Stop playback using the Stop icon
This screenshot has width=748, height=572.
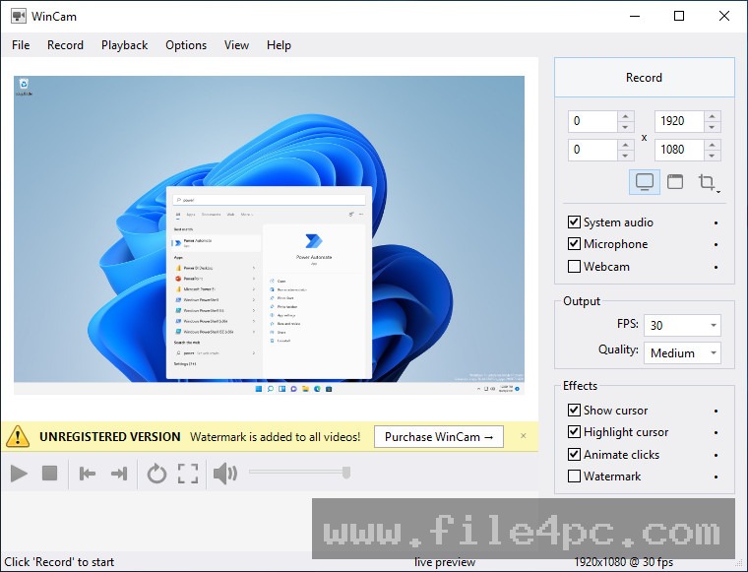pos(49,474)
